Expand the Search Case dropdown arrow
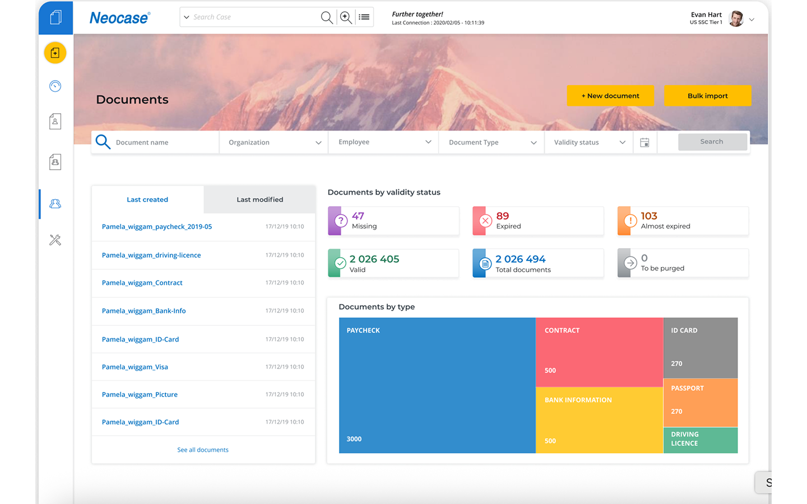 (187, 17)
